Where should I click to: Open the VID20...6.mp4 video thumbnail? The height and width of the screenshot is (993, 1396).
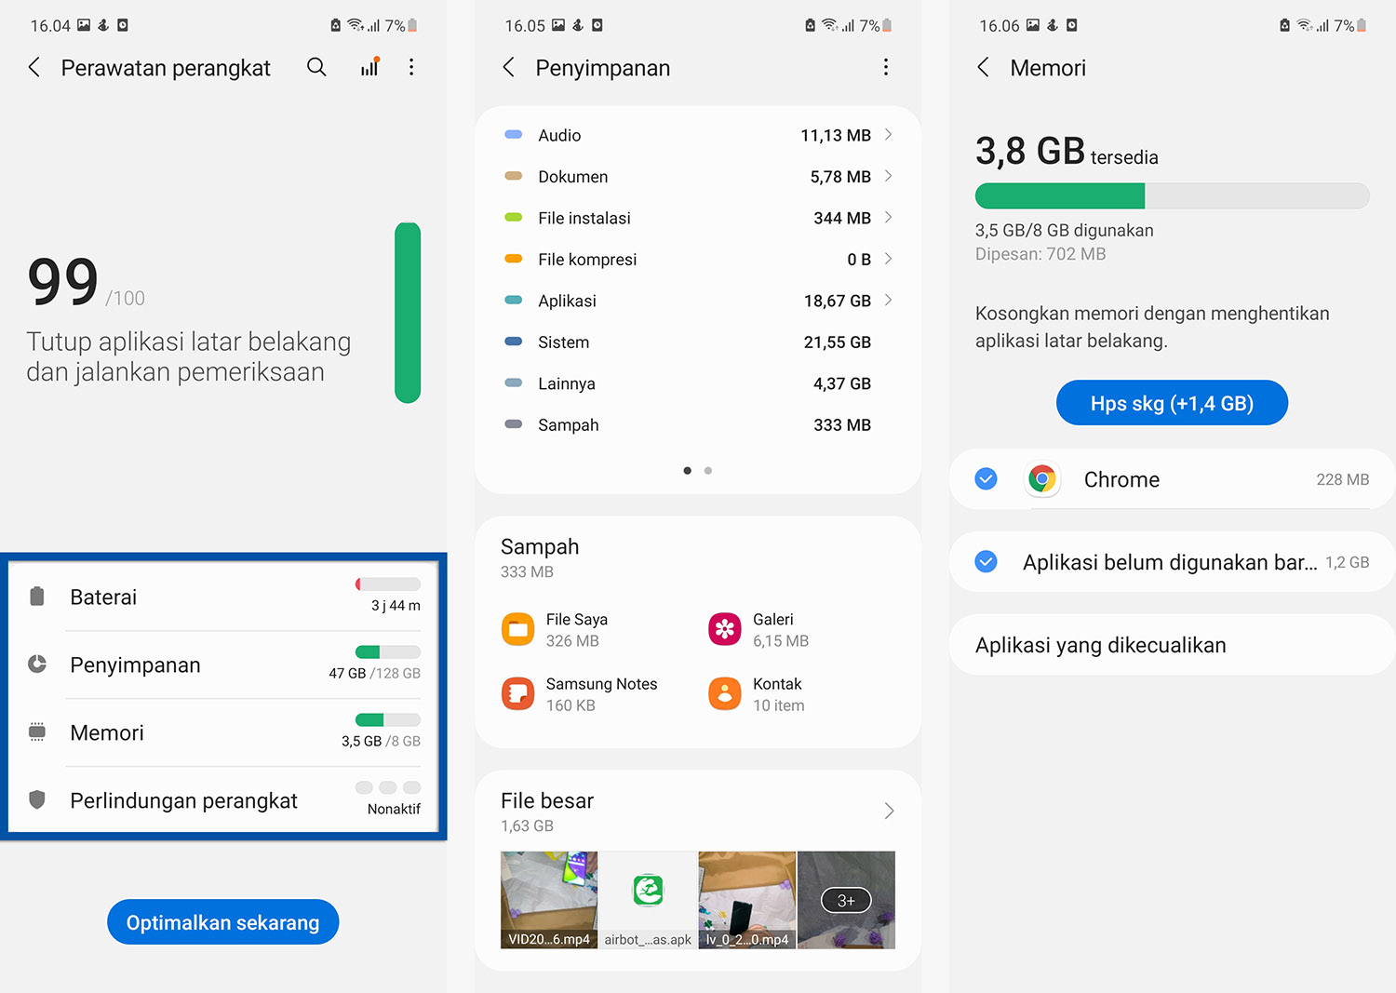pos(549,899)
